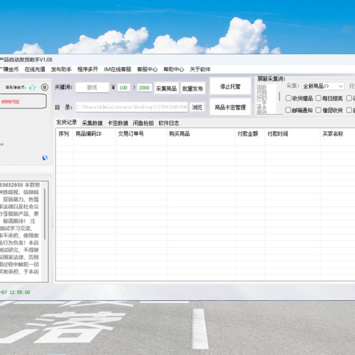This screenshot has height=355, width=355.
Task: Open the 客服中心 menu
Action: tap(147, 69)
